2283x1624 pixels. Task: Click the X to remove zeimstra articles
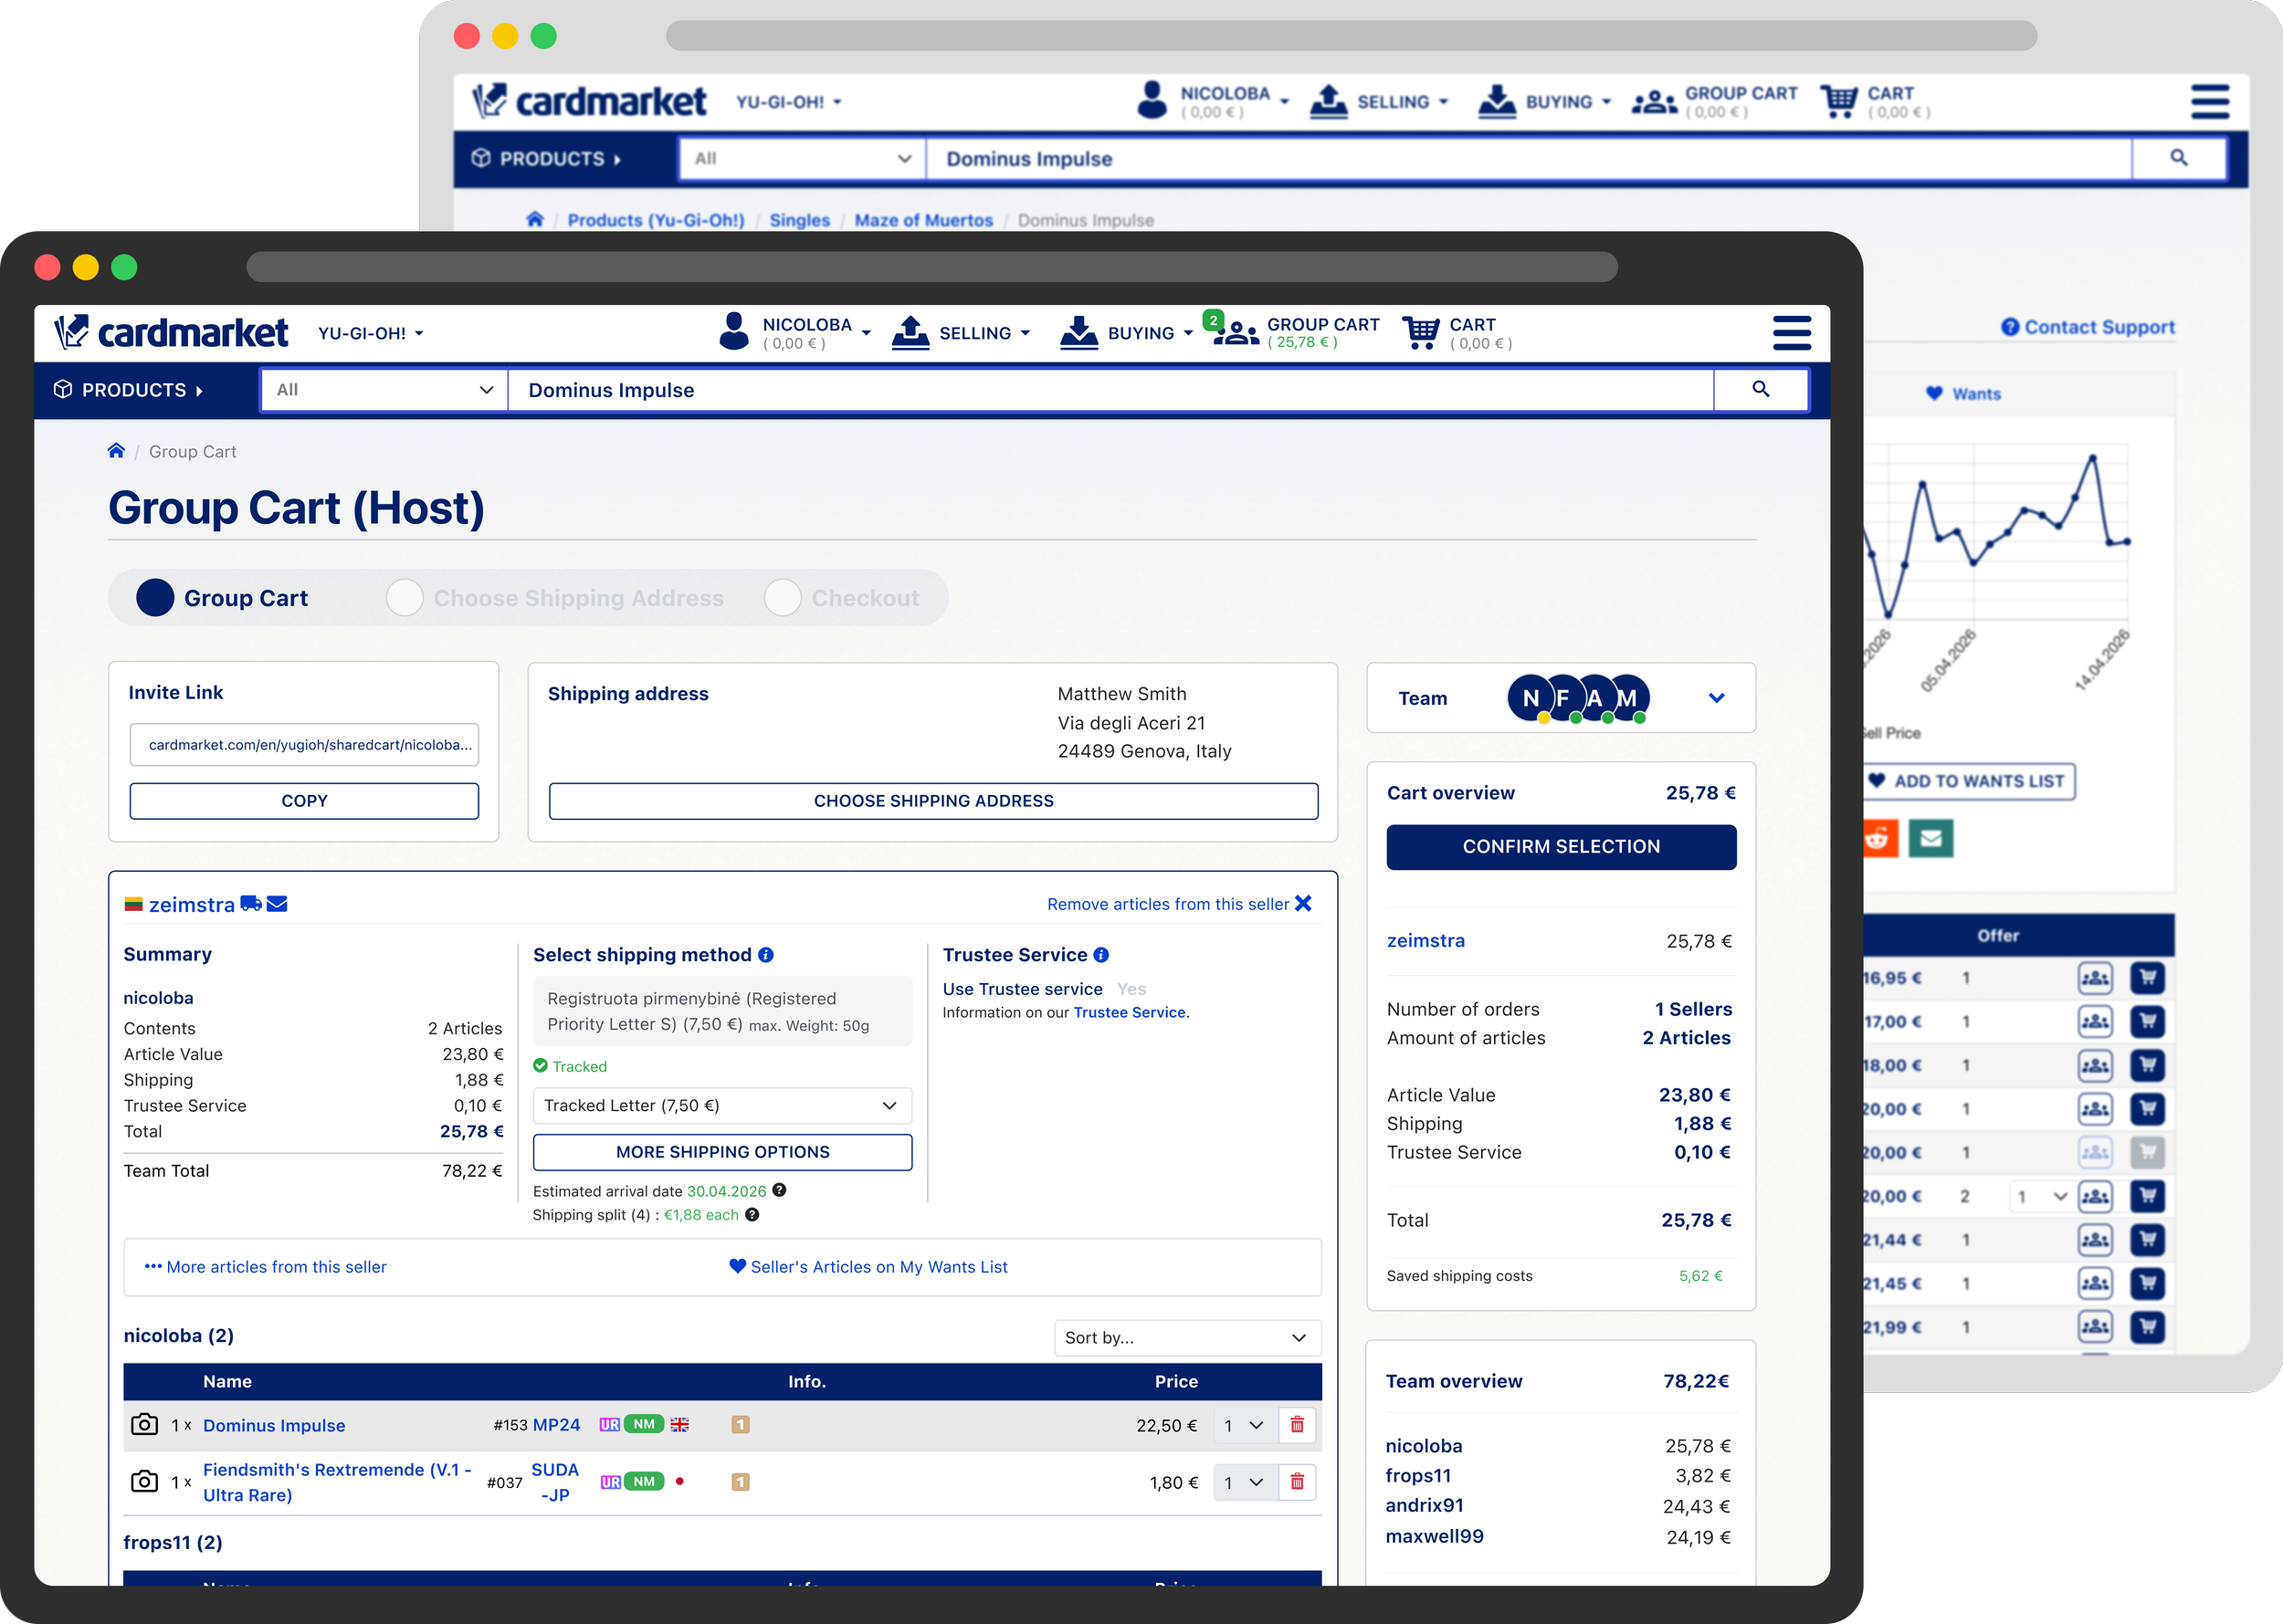1302,903
